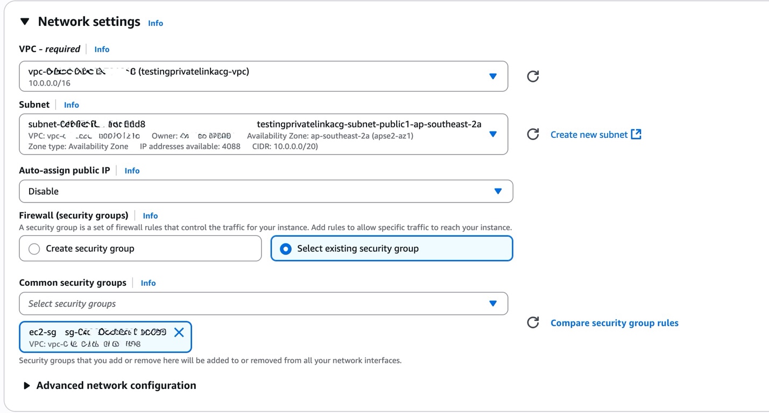Remove the ec2-sg security group chip

click(x=179, y=332)
